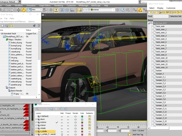Open the Customize menu in main menu bar
The image size is (182, 136).
(71, 6)
